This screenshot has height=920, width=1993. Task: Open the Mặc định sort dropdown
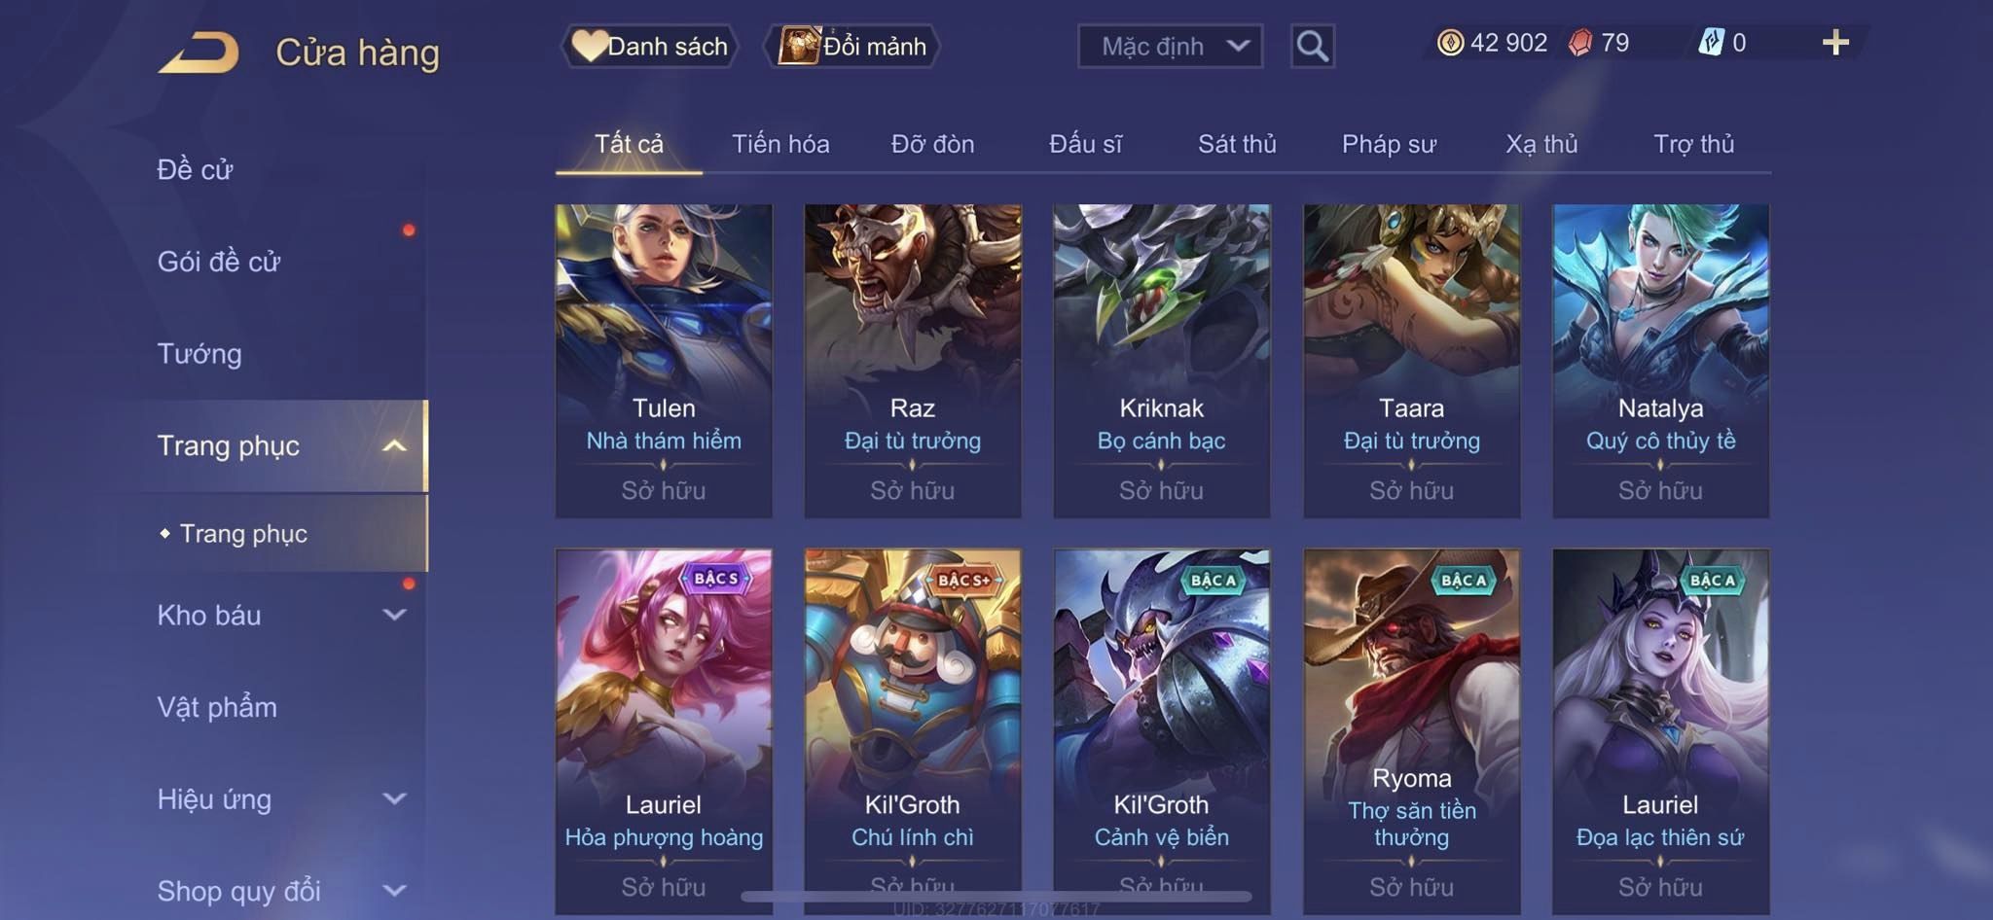[x=1170, y=46]
